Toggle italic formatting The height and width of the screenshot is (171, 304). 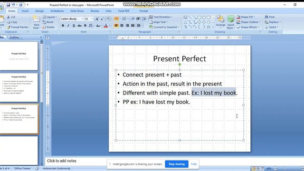(68, 26)
